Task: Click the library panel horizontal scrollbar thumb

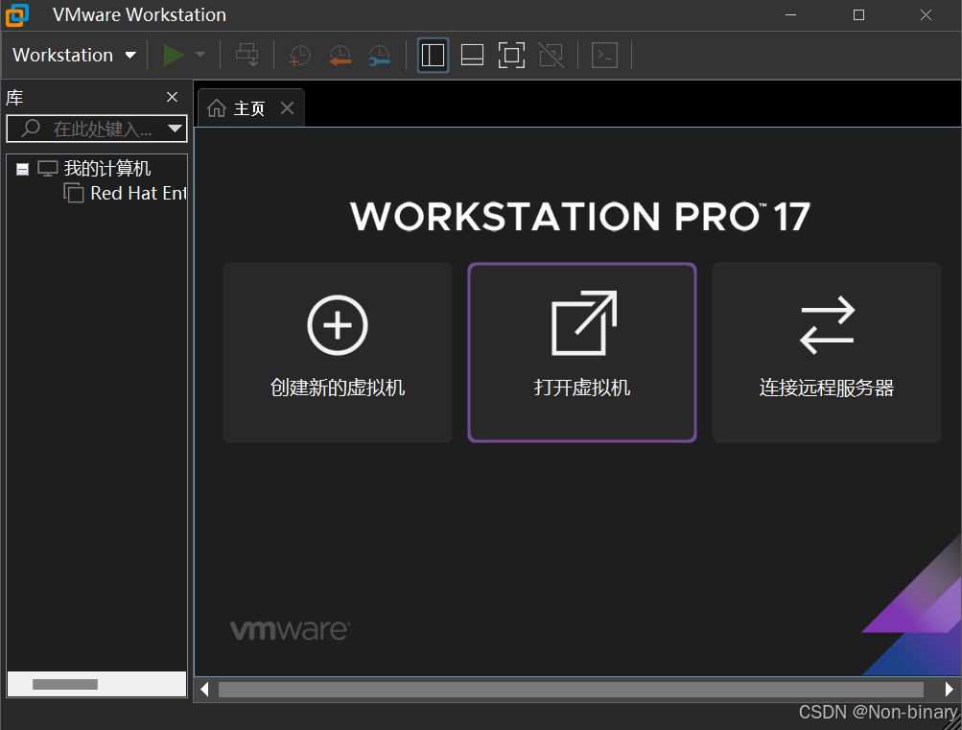Action: tap(65, 684)
